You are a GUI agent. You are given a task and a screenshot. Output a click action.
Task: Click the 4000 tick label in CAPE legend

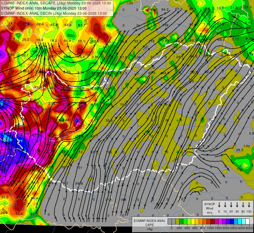[x=242, y=228]
